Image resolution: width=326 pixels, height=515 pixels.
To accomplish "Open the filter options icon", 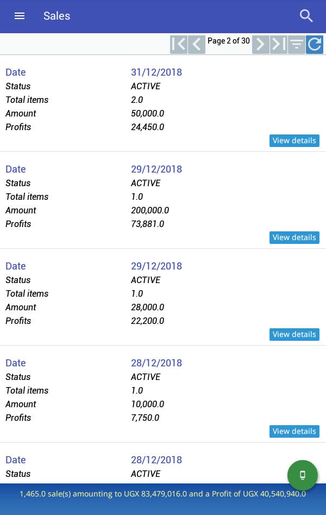I will (297, 44).
